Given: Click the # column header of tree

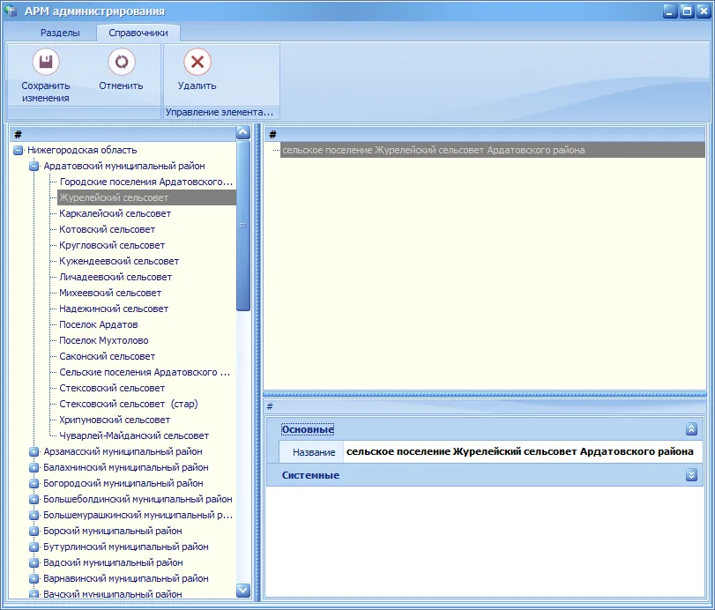Looking at the screenshot, I should tap(123, 134).
